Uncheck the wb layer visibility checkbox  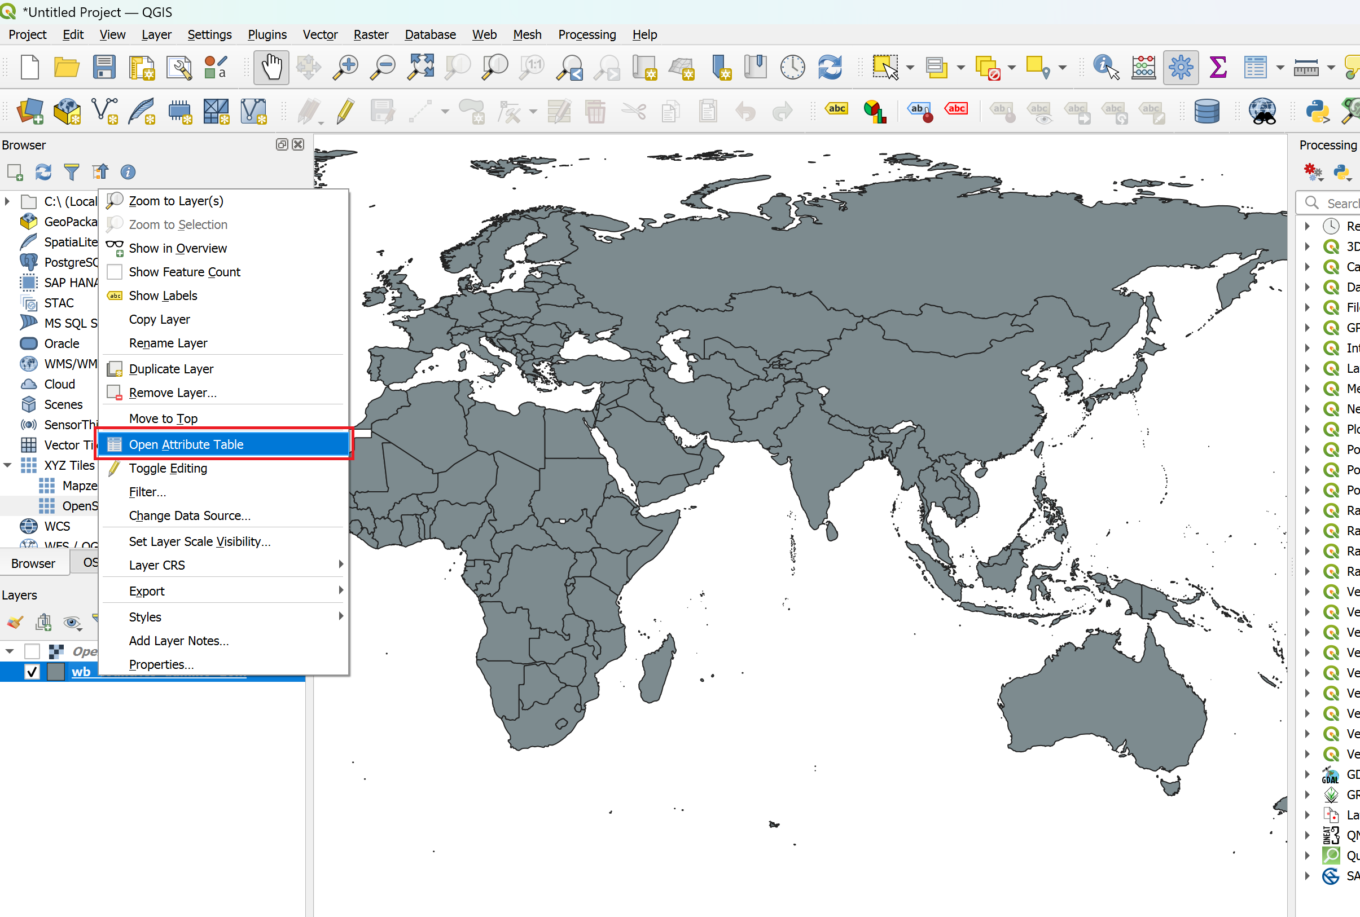pyautogui.click(x=32, y=672)
